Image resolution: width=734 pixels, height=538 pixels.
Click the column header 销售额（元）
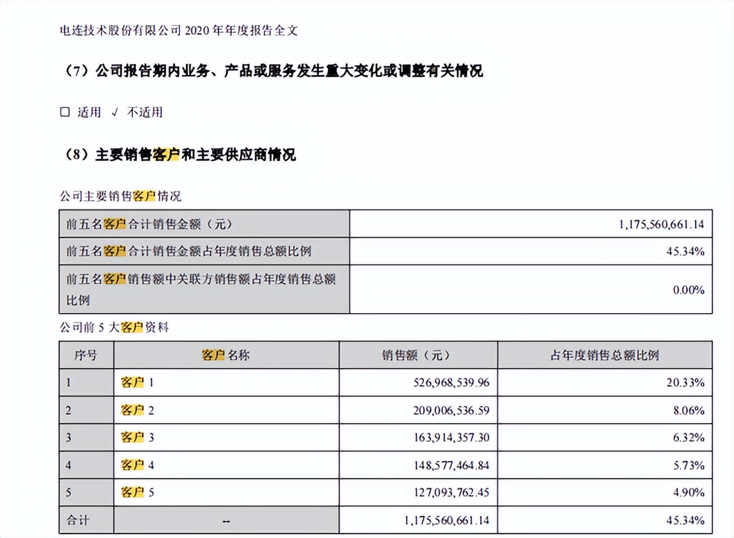tap(418, 355)
